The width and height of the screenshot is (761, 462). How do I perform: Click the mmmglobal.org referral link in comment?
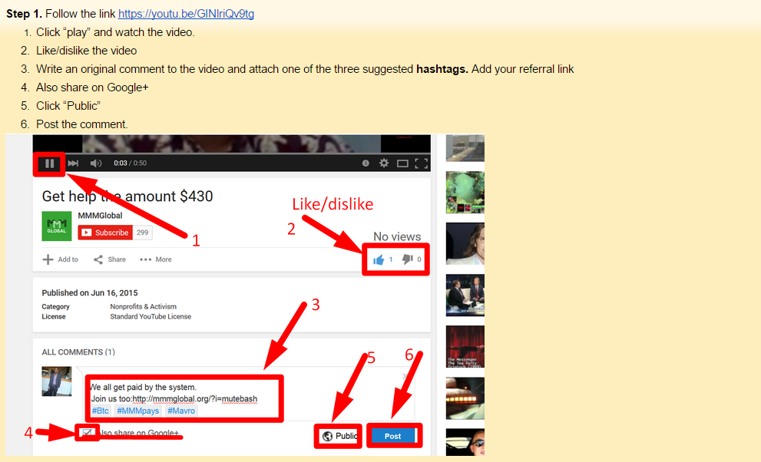click(194, 399)
